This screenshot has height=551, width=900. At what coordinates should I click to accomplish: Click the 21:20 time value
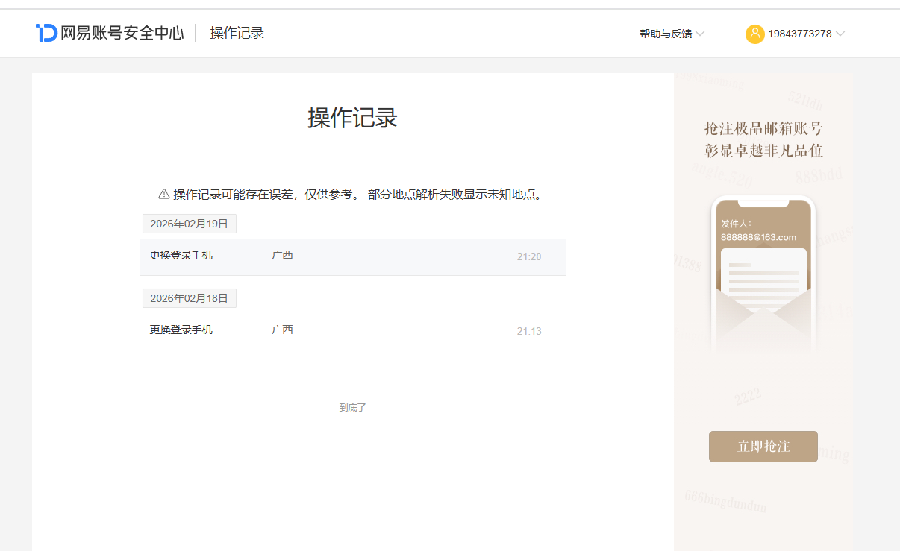529,256
